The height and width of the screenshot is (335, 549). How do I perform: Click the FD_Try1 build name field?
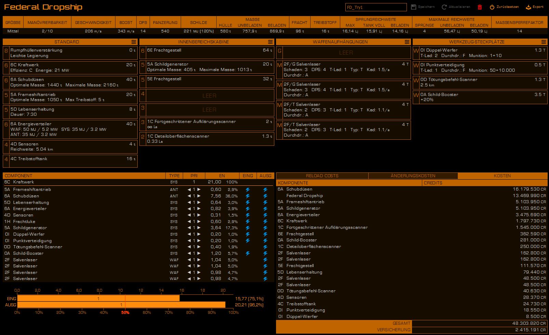[376, 7]
